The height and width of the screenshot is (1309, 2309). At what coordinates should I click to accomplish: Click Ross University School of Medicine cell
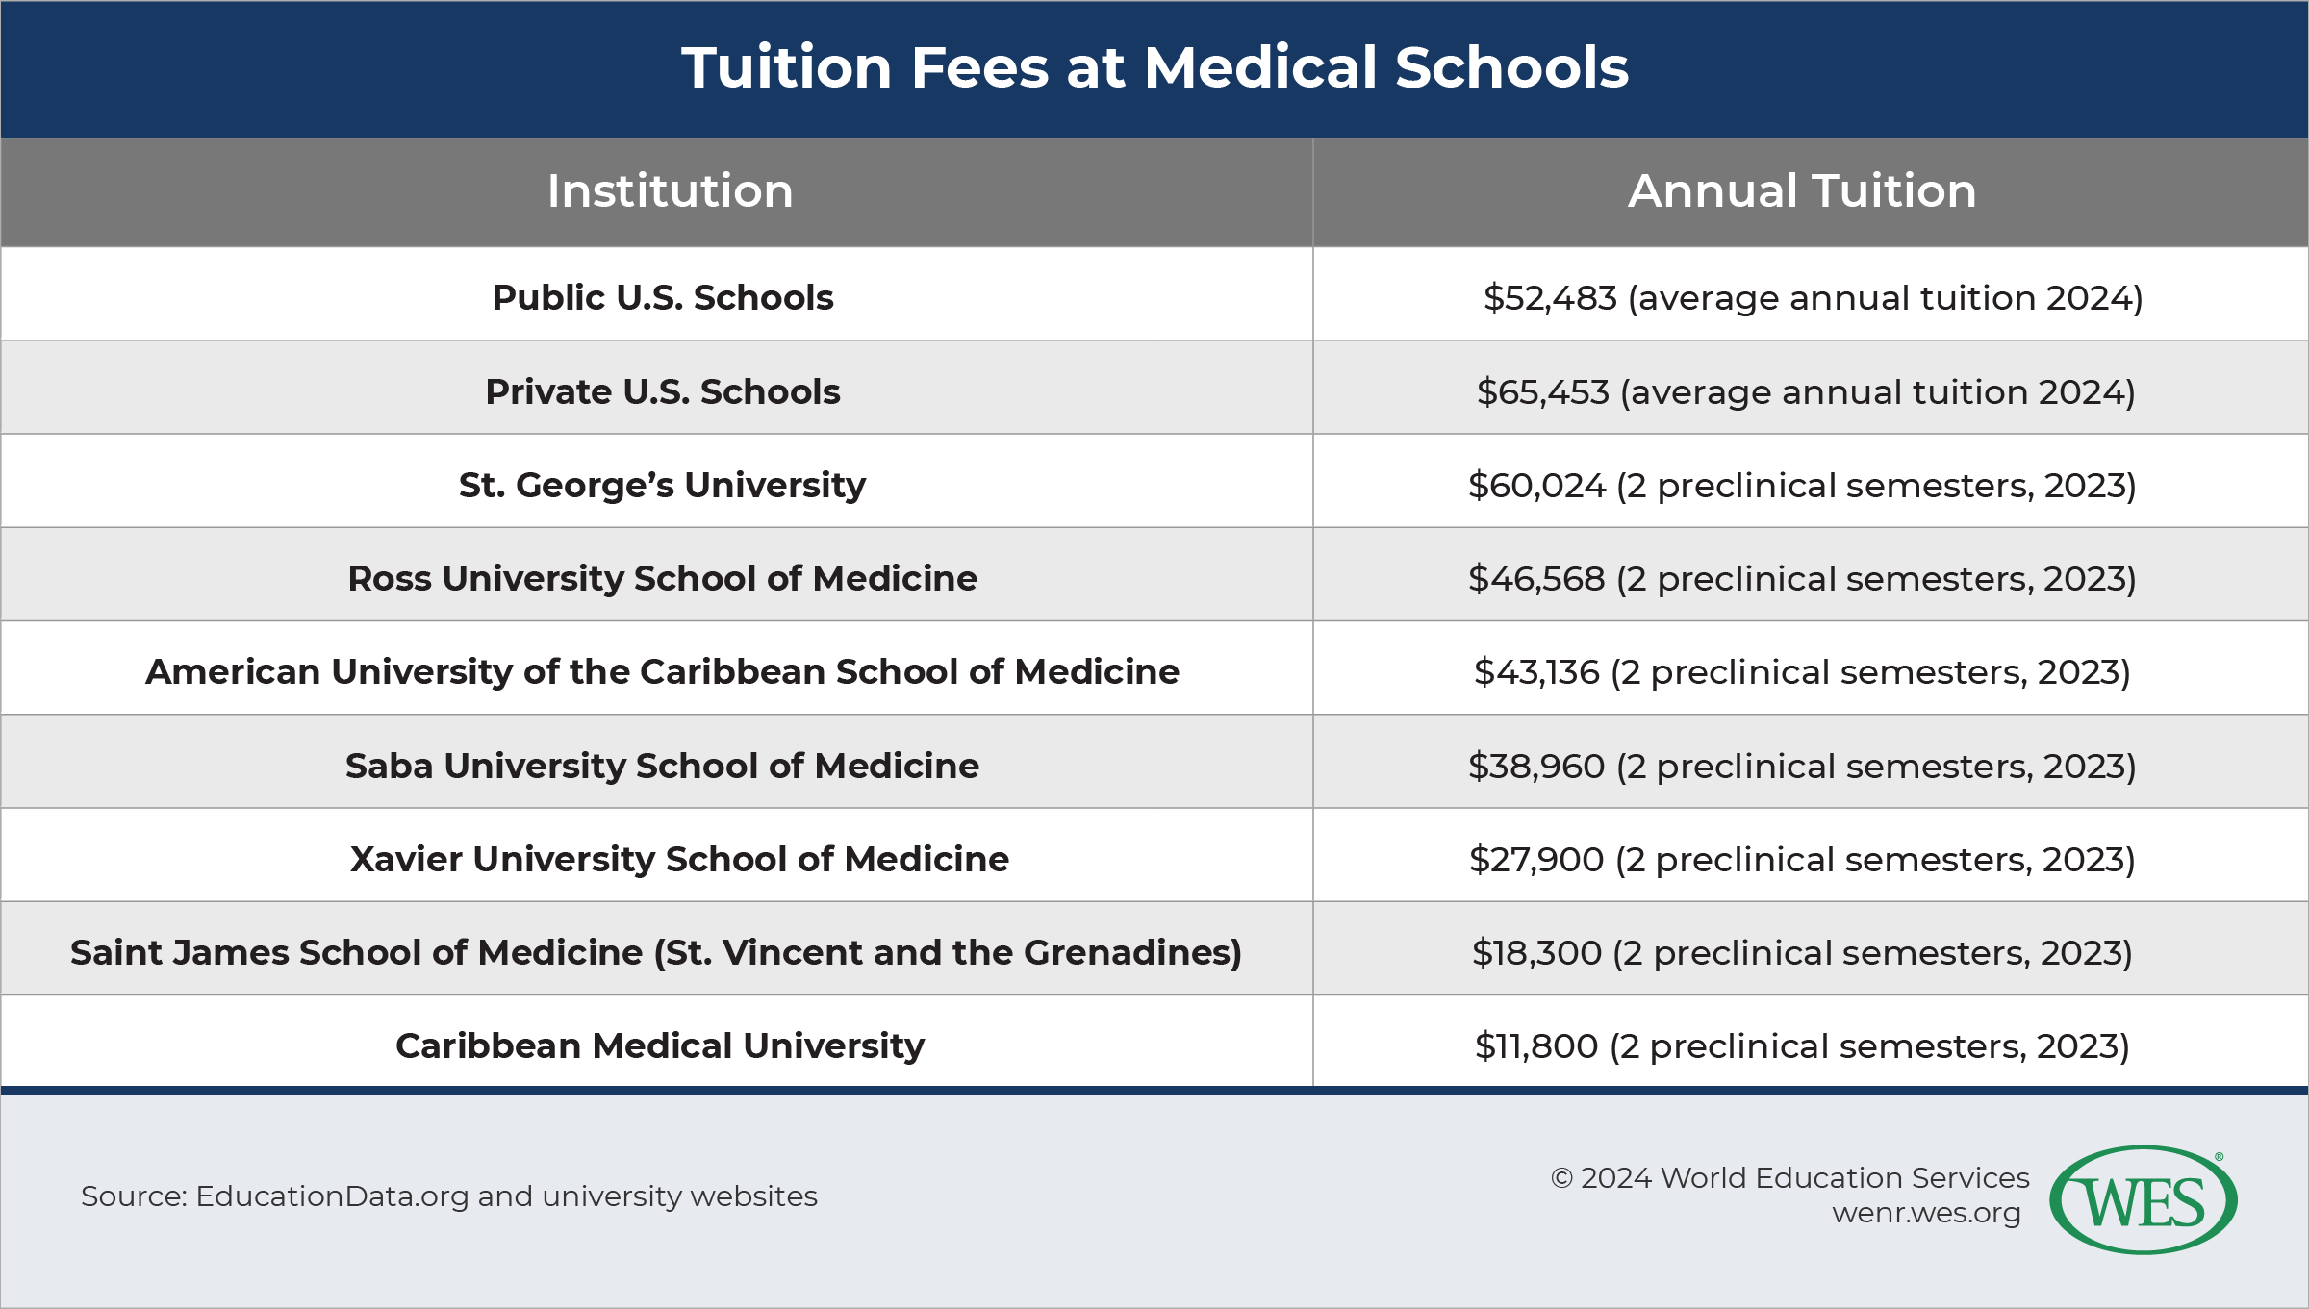point(662,579)
